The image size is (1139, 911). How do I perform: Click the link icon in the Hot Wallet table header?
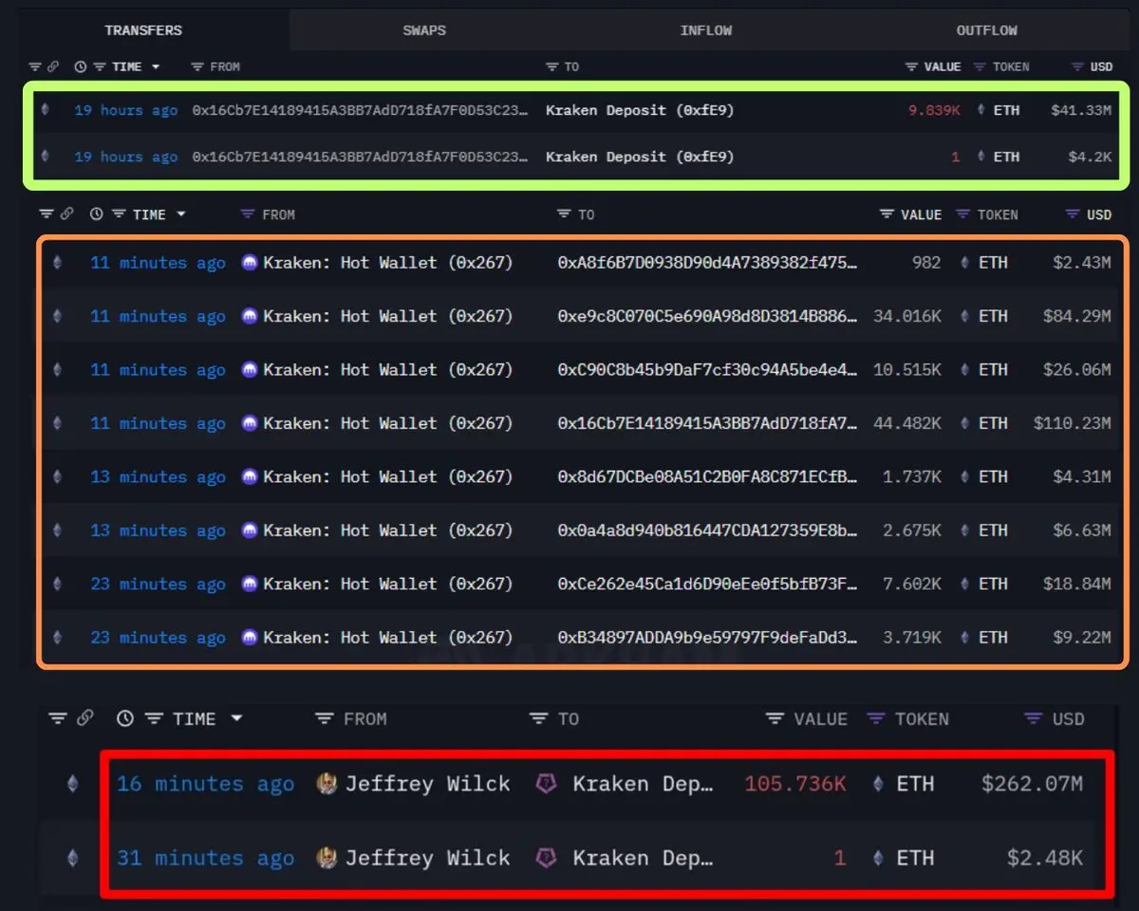[x=68, y=214]
